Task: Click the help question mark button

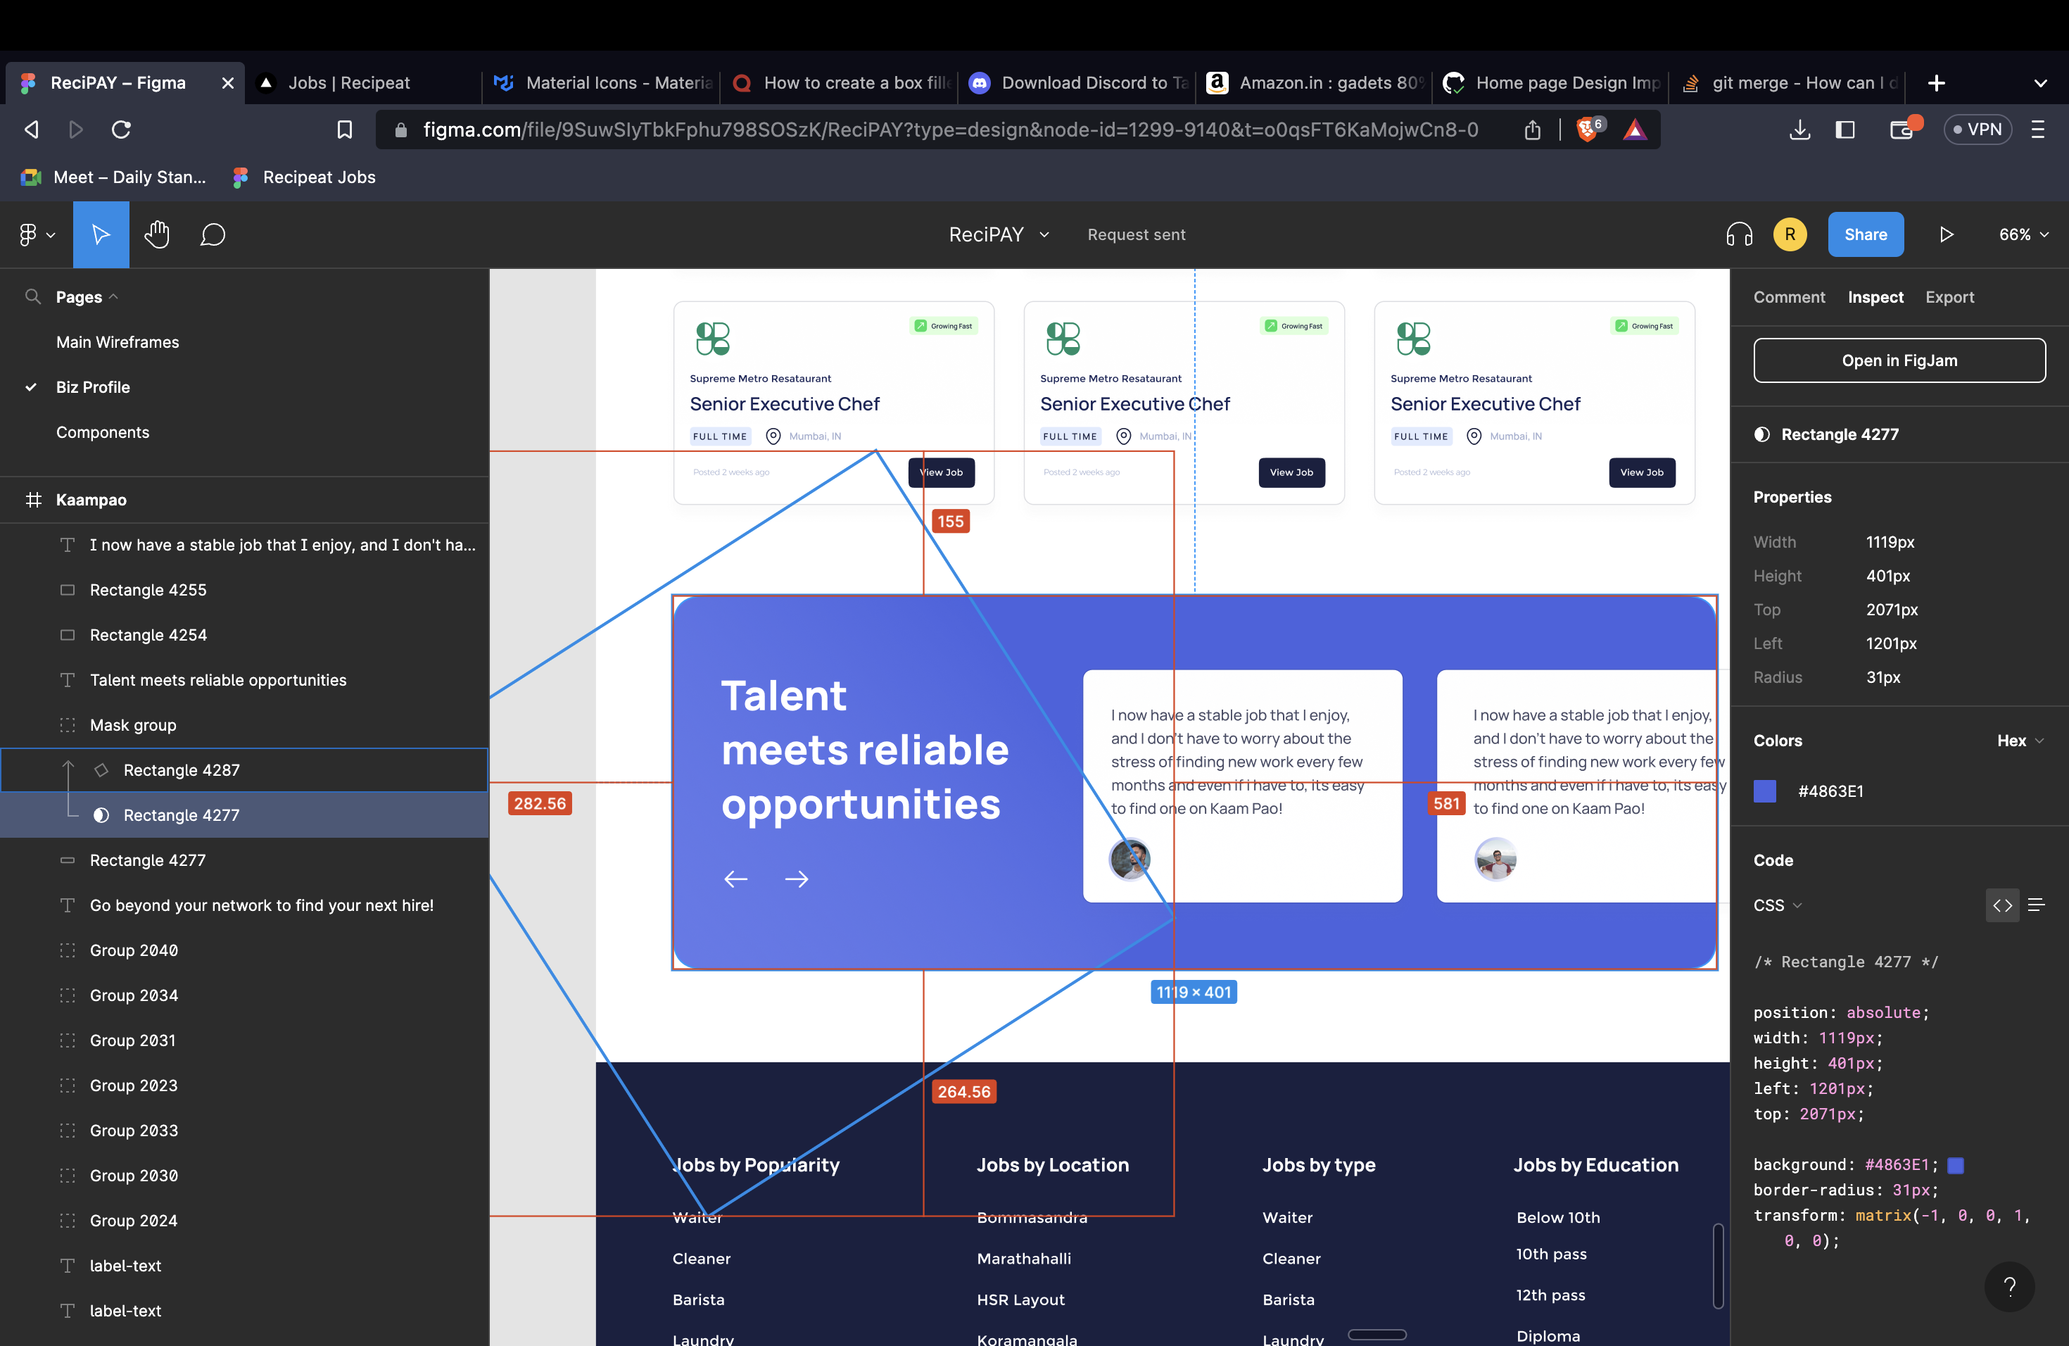Action: [x=2009, y=1286]
